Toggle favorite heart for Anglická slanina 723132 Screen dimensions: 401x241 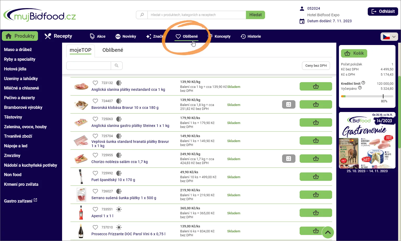[x=95, y=83]
